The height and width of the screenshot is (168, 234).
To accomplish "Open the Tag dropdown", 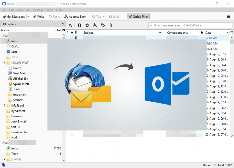I will [x=98, y=17].
